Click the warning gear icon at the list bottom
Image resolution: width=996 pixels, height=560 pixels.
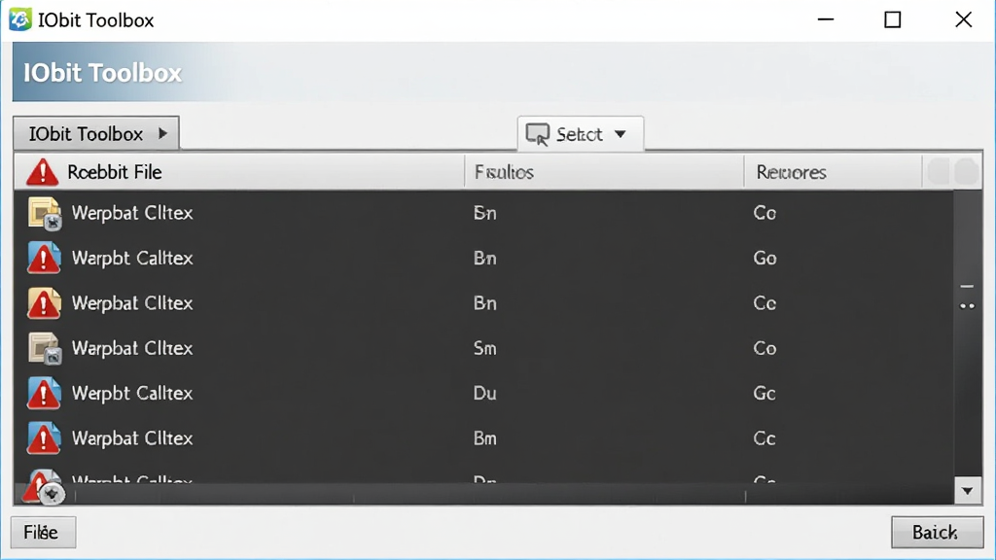[x=44, y=488]
